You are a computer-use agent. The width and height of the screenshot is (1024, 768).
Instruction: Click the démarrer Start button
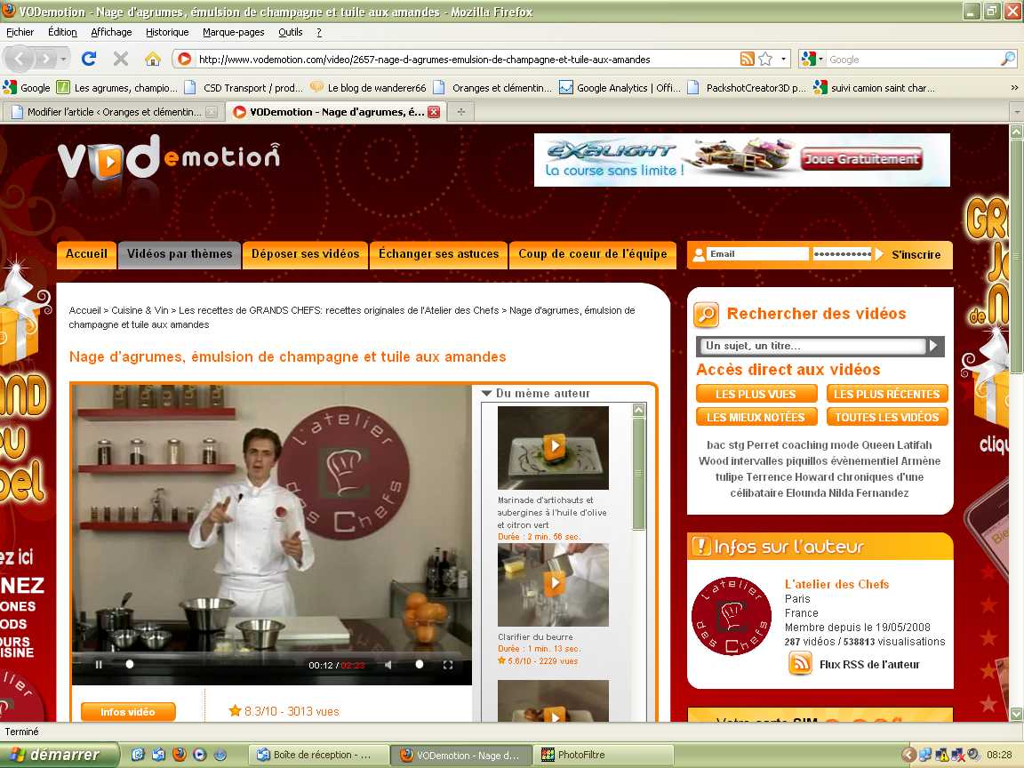pos(60,755)
